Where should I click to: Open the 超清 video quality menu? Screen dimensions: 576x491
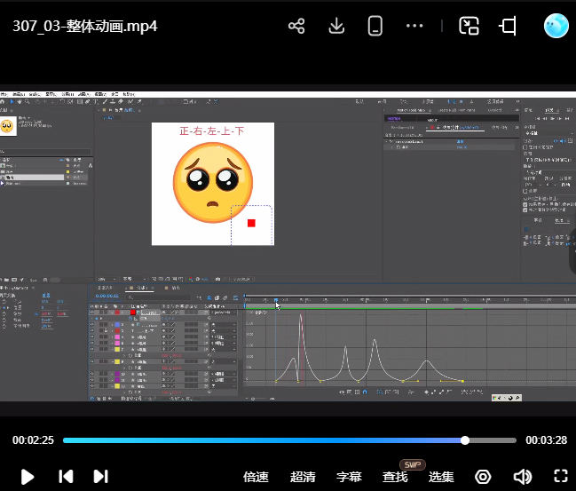pyautogui.click(x=303, y=477)
